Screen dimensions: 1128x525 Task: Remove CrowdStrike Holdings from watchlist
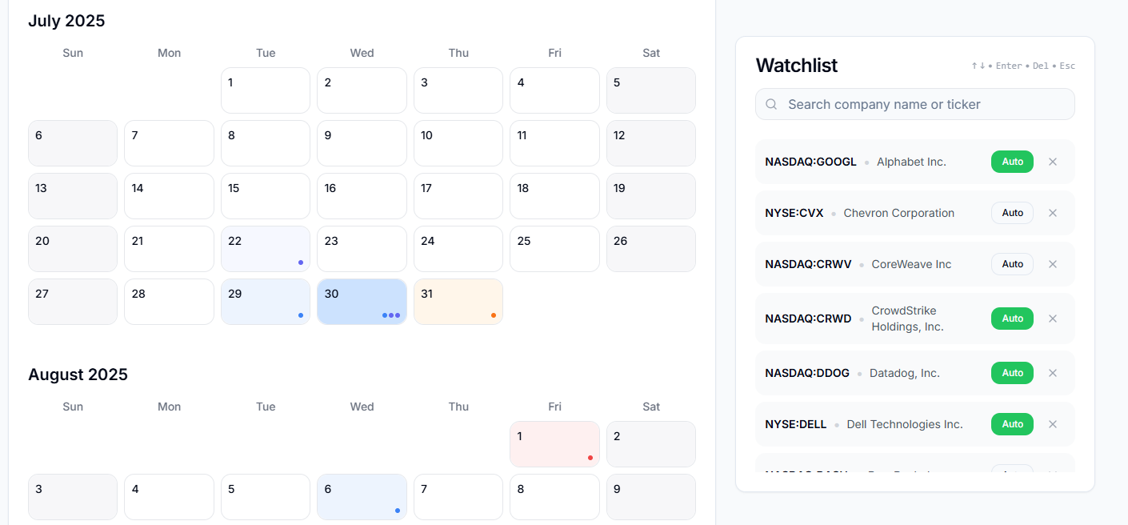tap(1053, 319)
